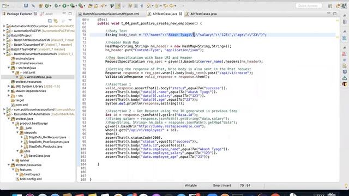Image resolution: width=349 pixels, height=196 pixels.
Task: Launch Debug with the bug icon
Action: 56,6
